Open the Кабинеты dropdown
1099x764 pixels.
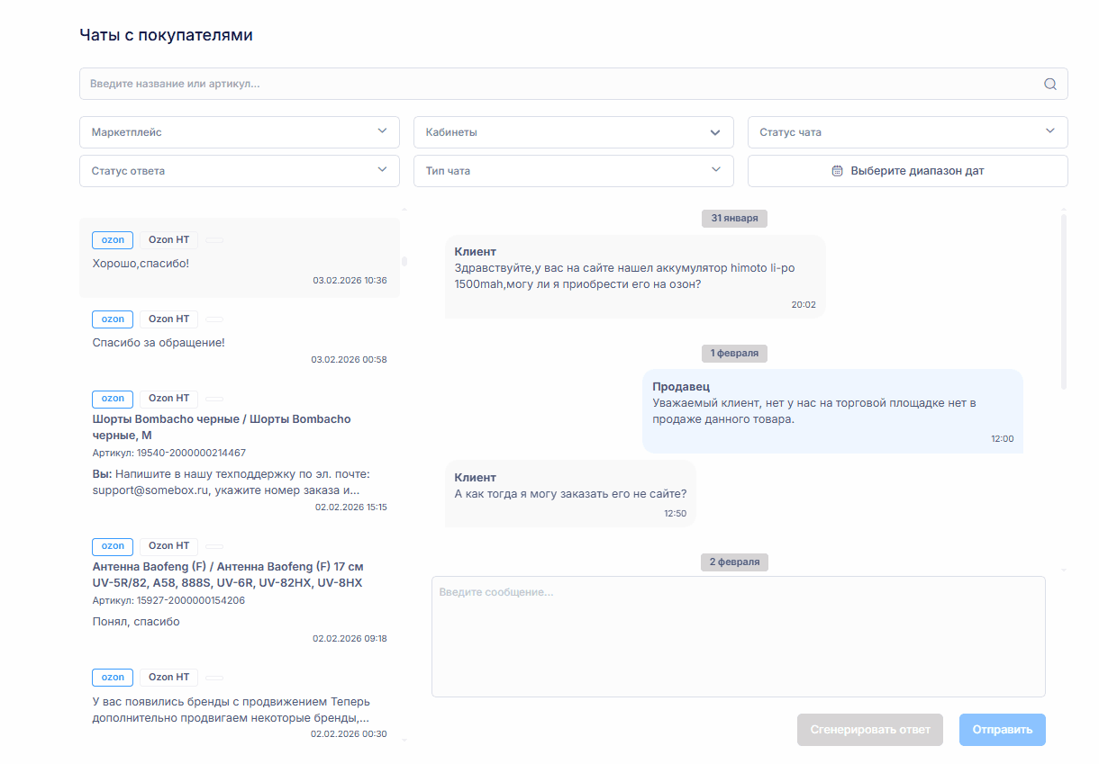(573, 132)
